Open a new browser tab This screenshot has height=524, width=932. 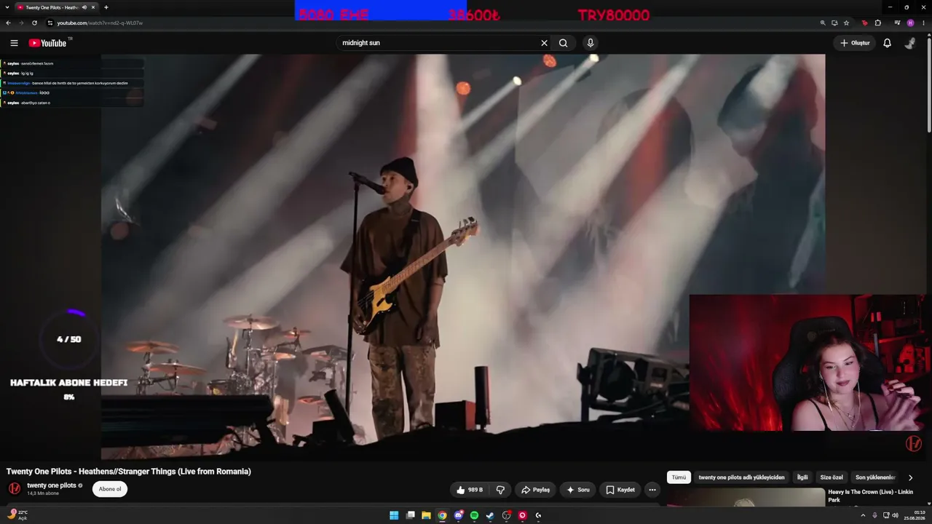(x=106, y=7)
